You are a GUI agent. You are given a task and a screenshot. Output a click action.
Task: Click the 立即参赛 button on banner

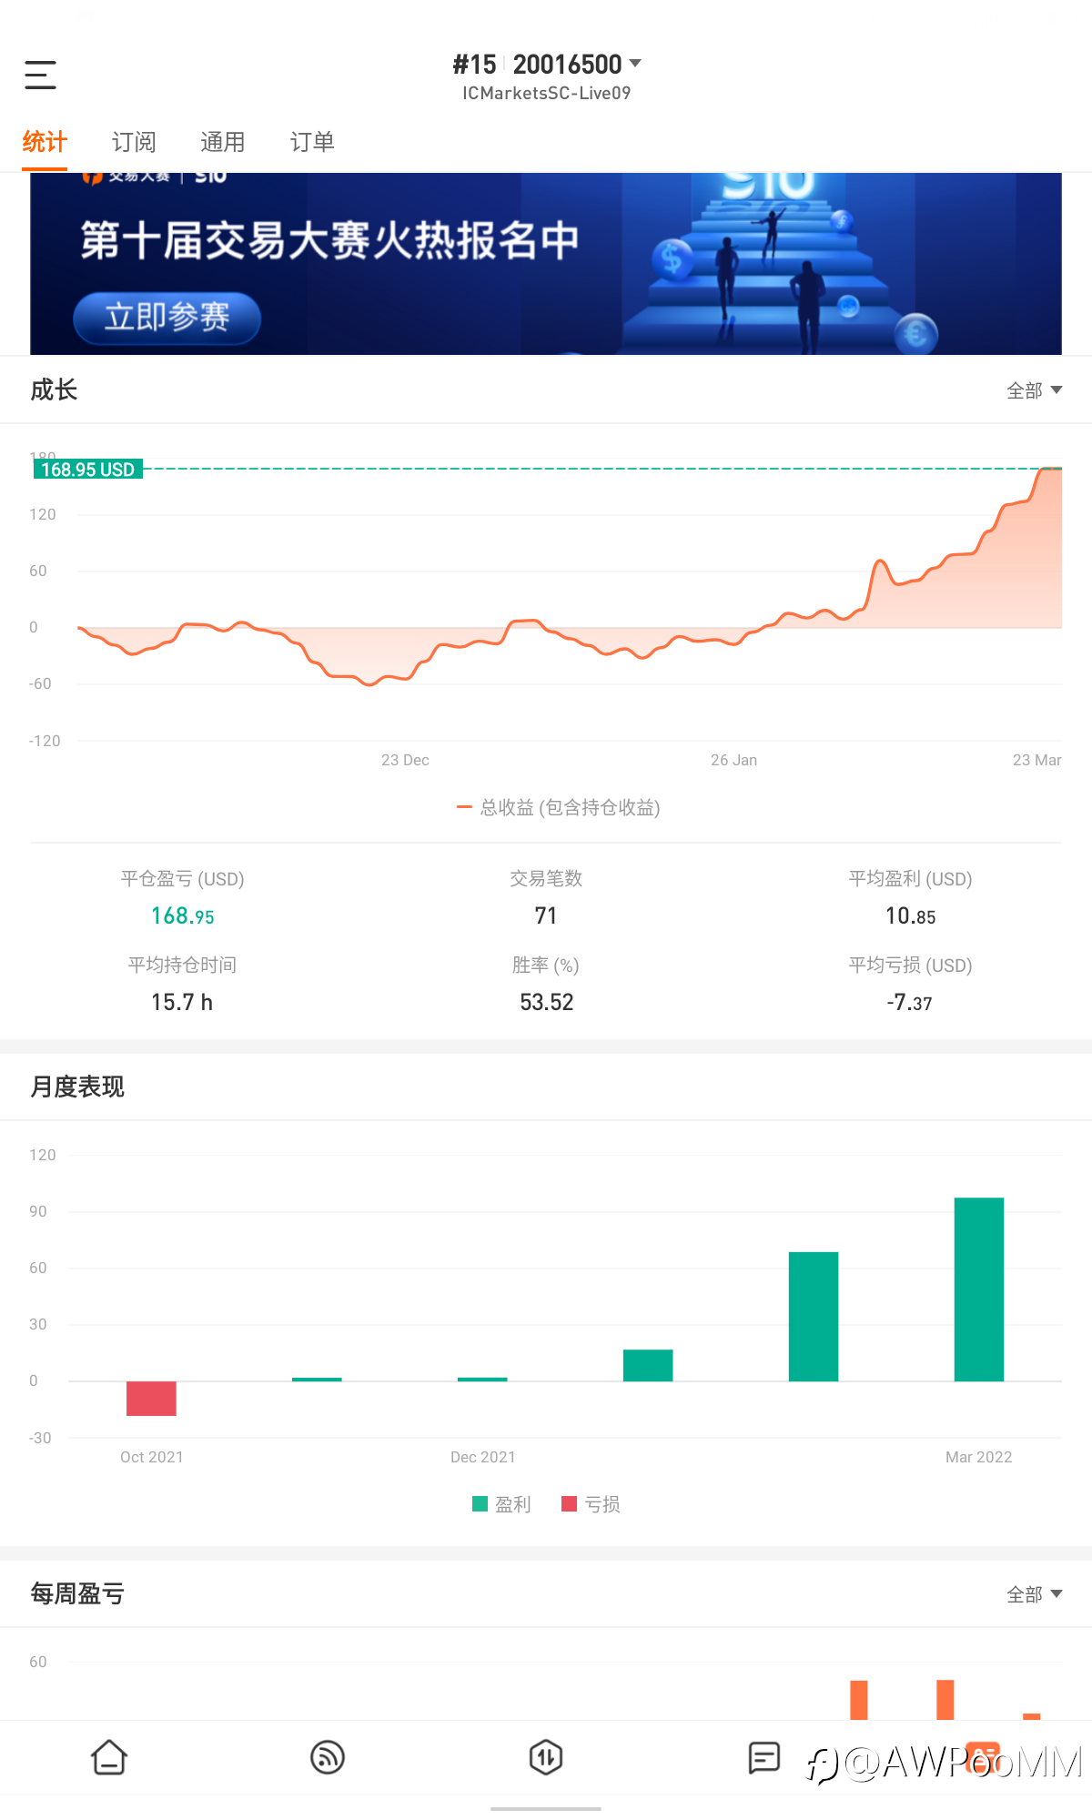tap(167, 318)
